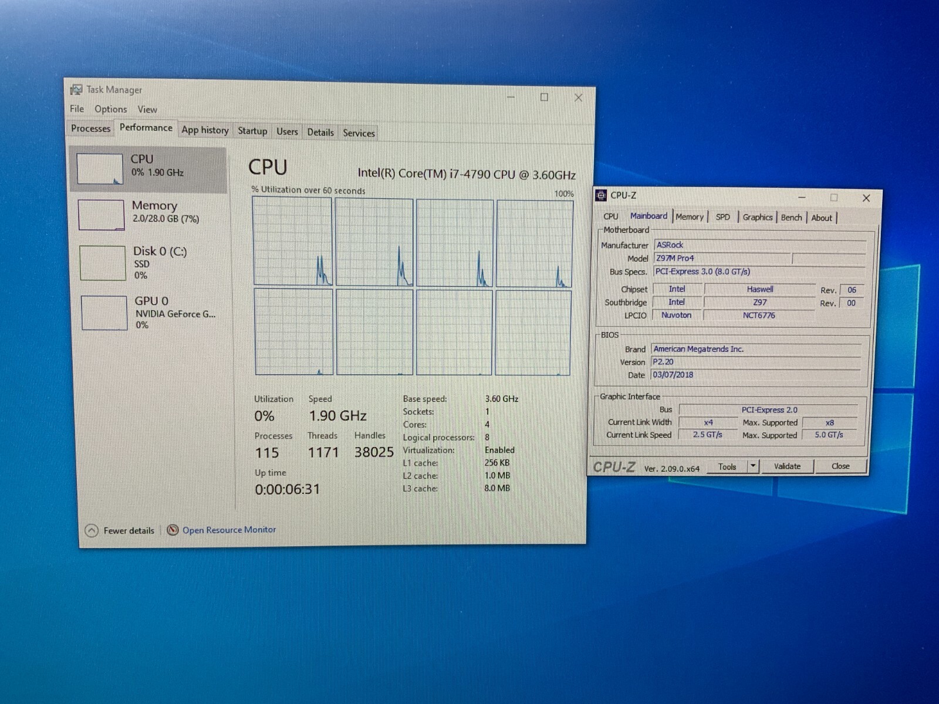Open the Startup tab

click(x=252, y=130)
